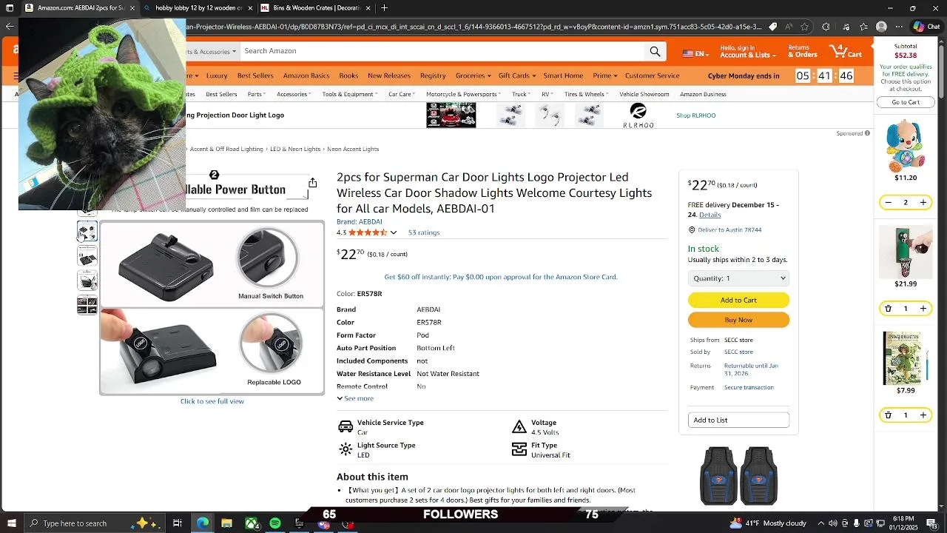Screen dimensions: 947x533
Task: Expand the star rating breakdown chevron
Action: [x=394, y=232]
